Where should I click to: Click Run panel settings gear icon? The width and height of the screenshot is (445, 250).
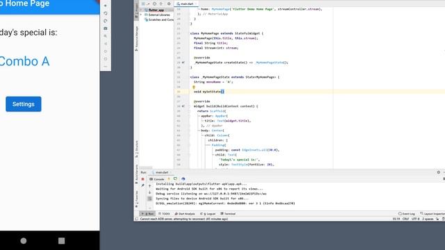pos(439,172)
